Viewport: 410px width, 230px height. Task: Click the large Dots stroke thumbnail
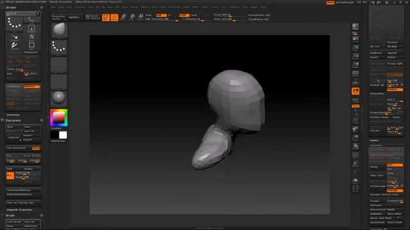pos(14,24)
